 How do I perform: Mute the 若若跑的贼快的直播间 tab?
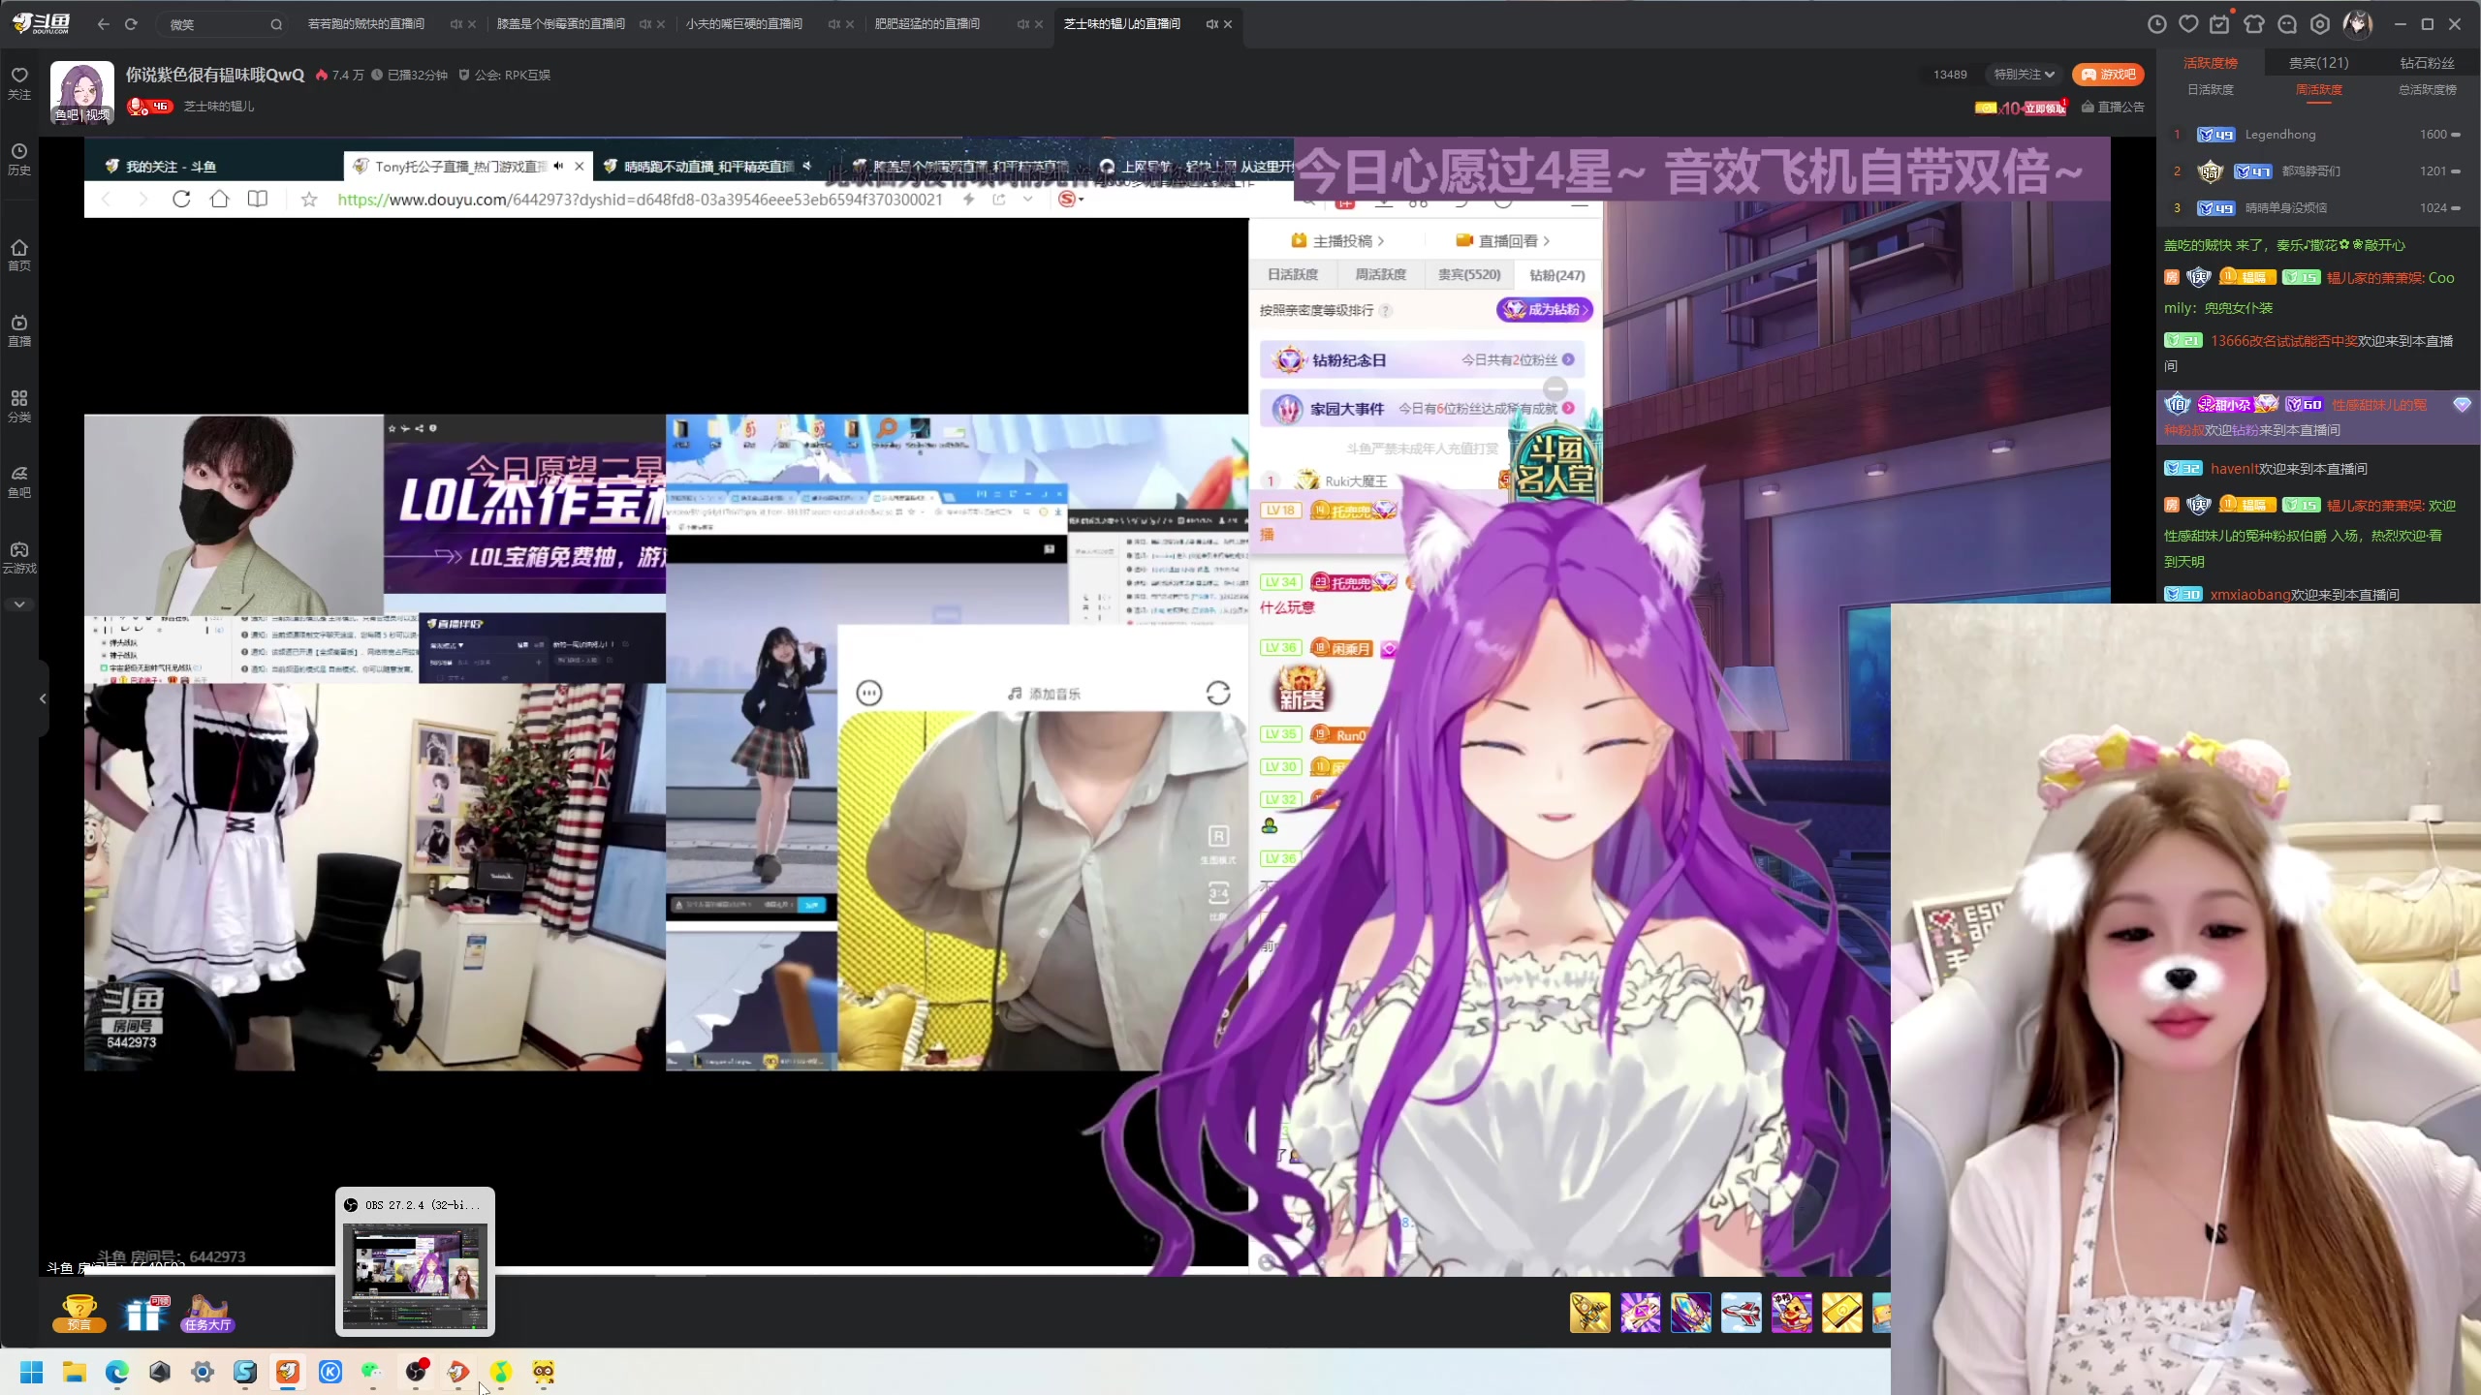[455, 24]
